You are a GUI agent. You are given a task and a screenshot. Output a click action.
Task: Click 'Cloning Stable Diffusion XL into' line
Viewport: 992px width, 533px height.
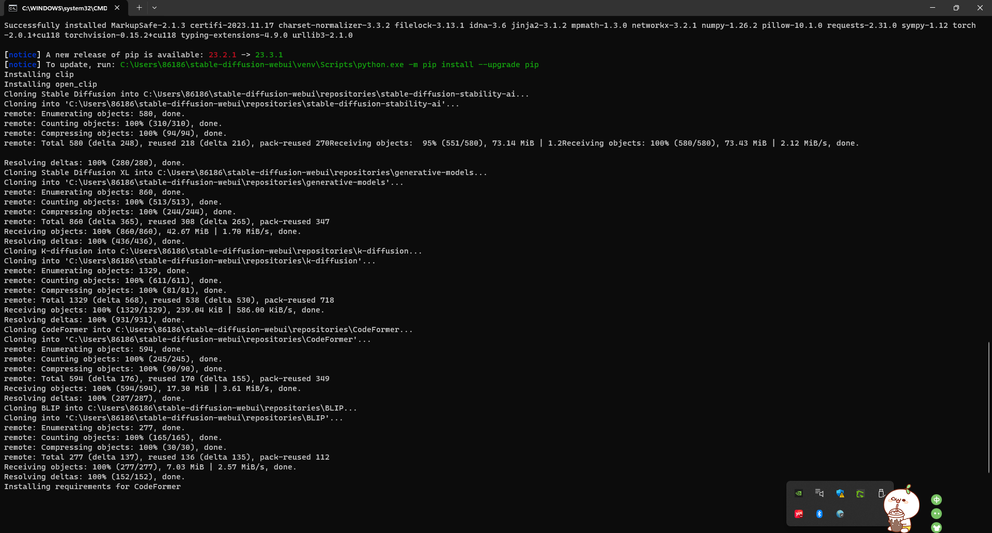tap(245, 173)
